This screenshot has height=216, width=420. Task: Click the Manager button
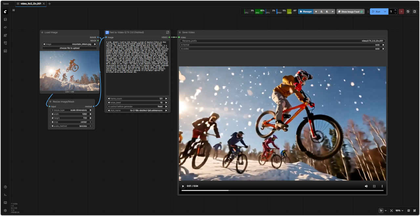[x=305, y=11]
